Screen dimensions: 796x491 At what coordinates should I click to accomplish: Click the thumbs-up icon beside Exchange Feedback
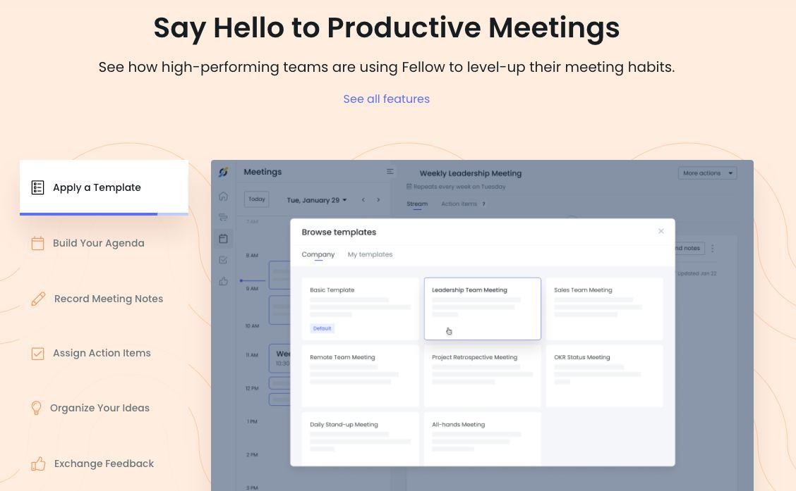[38, 464]
